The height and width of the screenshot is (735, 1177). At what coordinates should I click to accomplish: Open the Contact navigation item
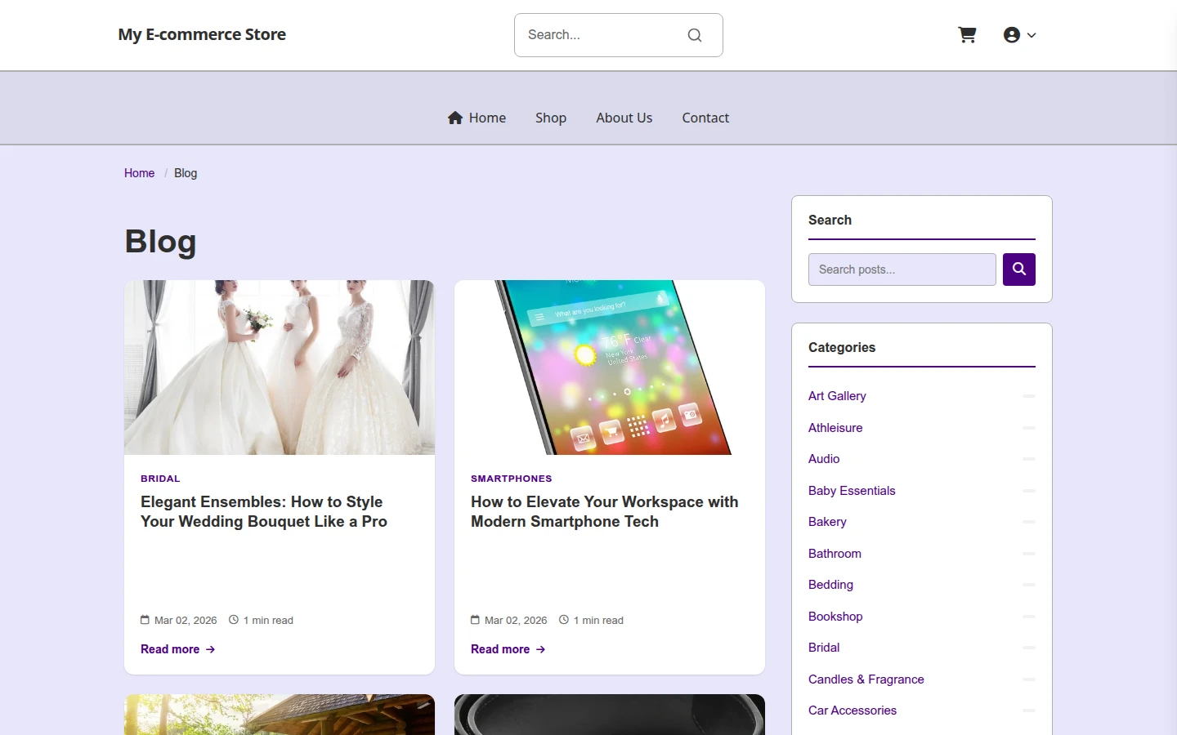pyautogui.click(x=705, y=118)
